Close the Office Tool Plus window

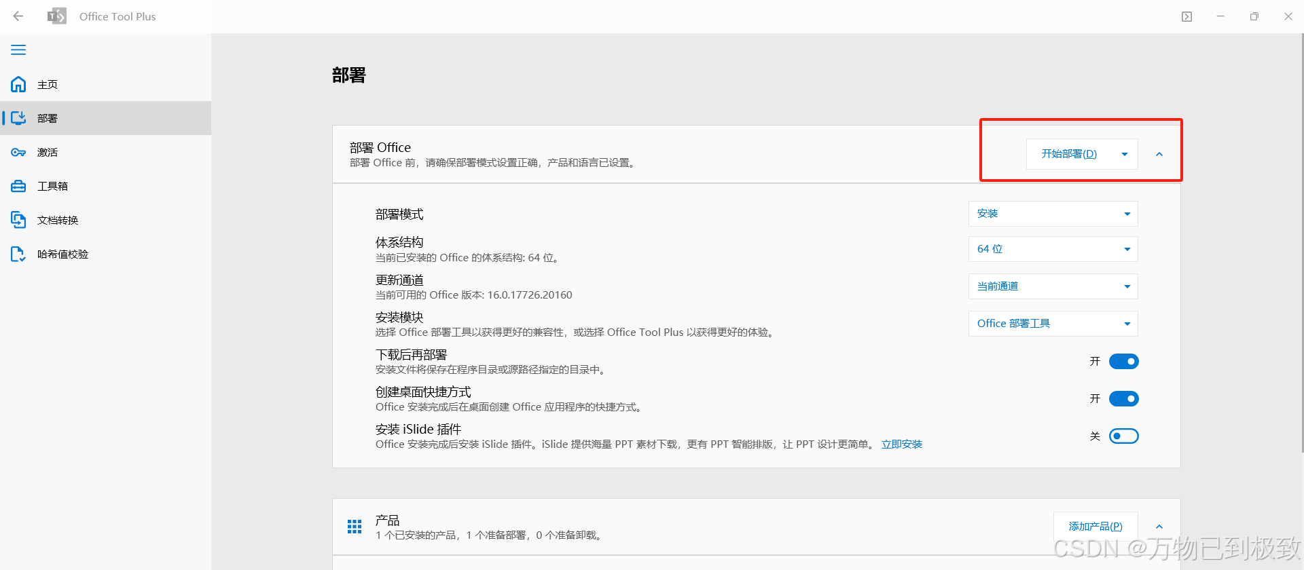pyautogui.click(x=1288, y=16)
